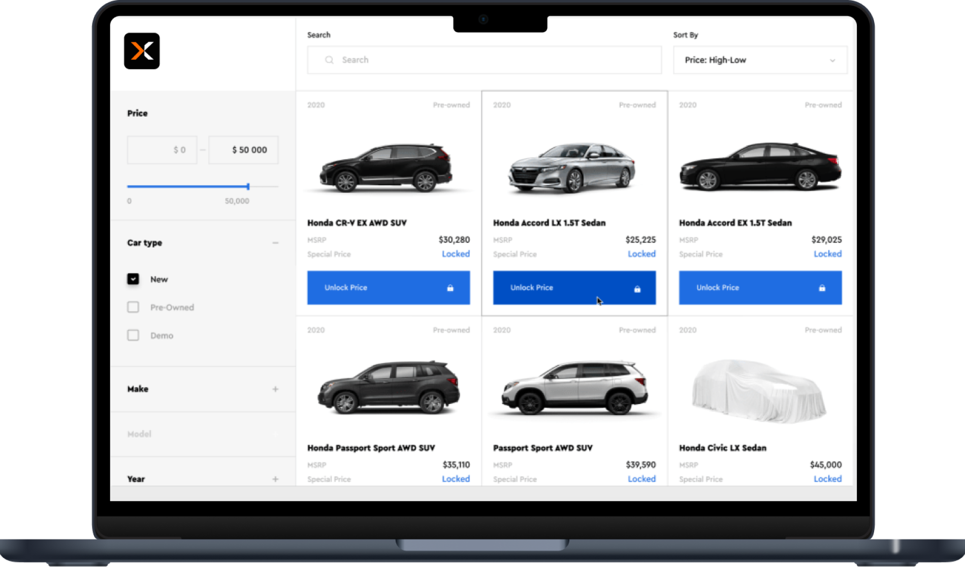Click the Honda CR-V EX AWD SUV title
The image size is (965, 567).
[357, 223]
